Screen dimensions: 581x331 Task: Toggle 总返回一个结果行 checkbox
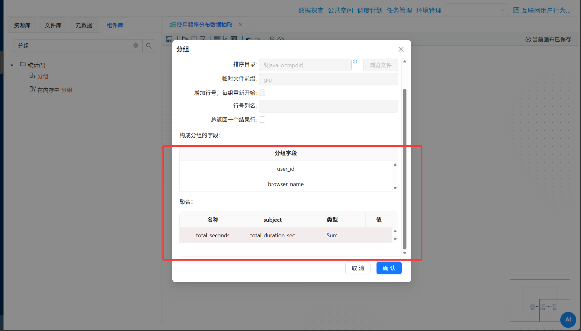click(x=262, y=119)
